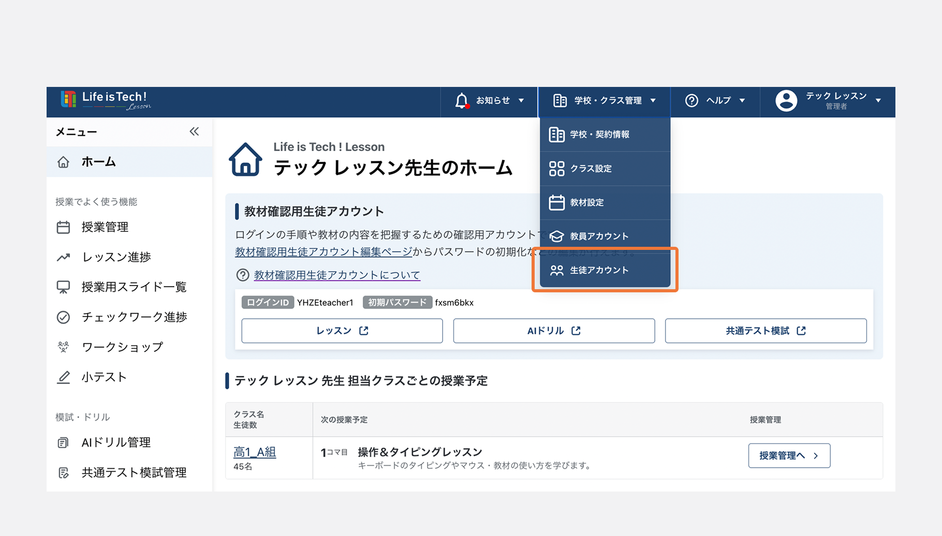Open the AIドリル管理 drill icon
This screenshot has height=536, width=942.
click(x=63, y=442)
